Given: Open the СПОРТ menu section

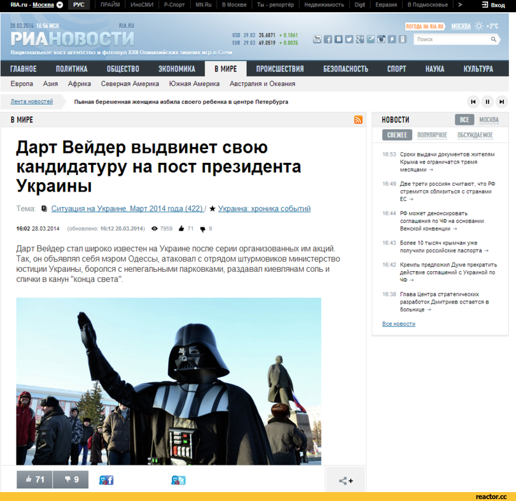Looking at the screenshot, I should tap(396, 69).
